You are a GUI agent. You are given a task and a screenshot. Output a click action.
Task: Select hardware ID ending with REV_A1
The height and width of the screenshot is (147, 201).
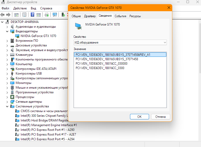coord(120,55)
